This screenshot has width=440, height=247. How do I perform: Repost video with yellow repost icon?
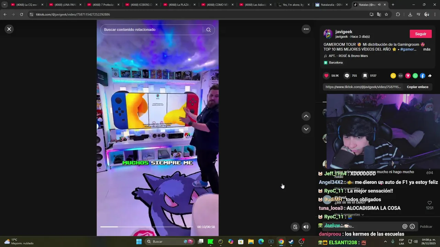393,76
